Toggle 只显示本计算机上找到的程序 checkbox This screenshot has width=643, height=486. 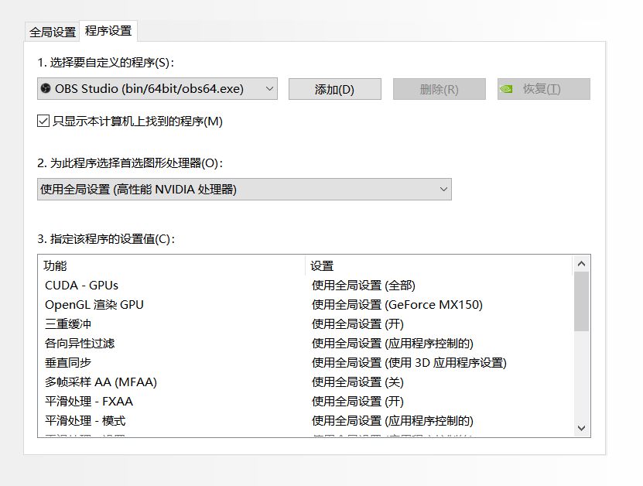pos(43,121)
